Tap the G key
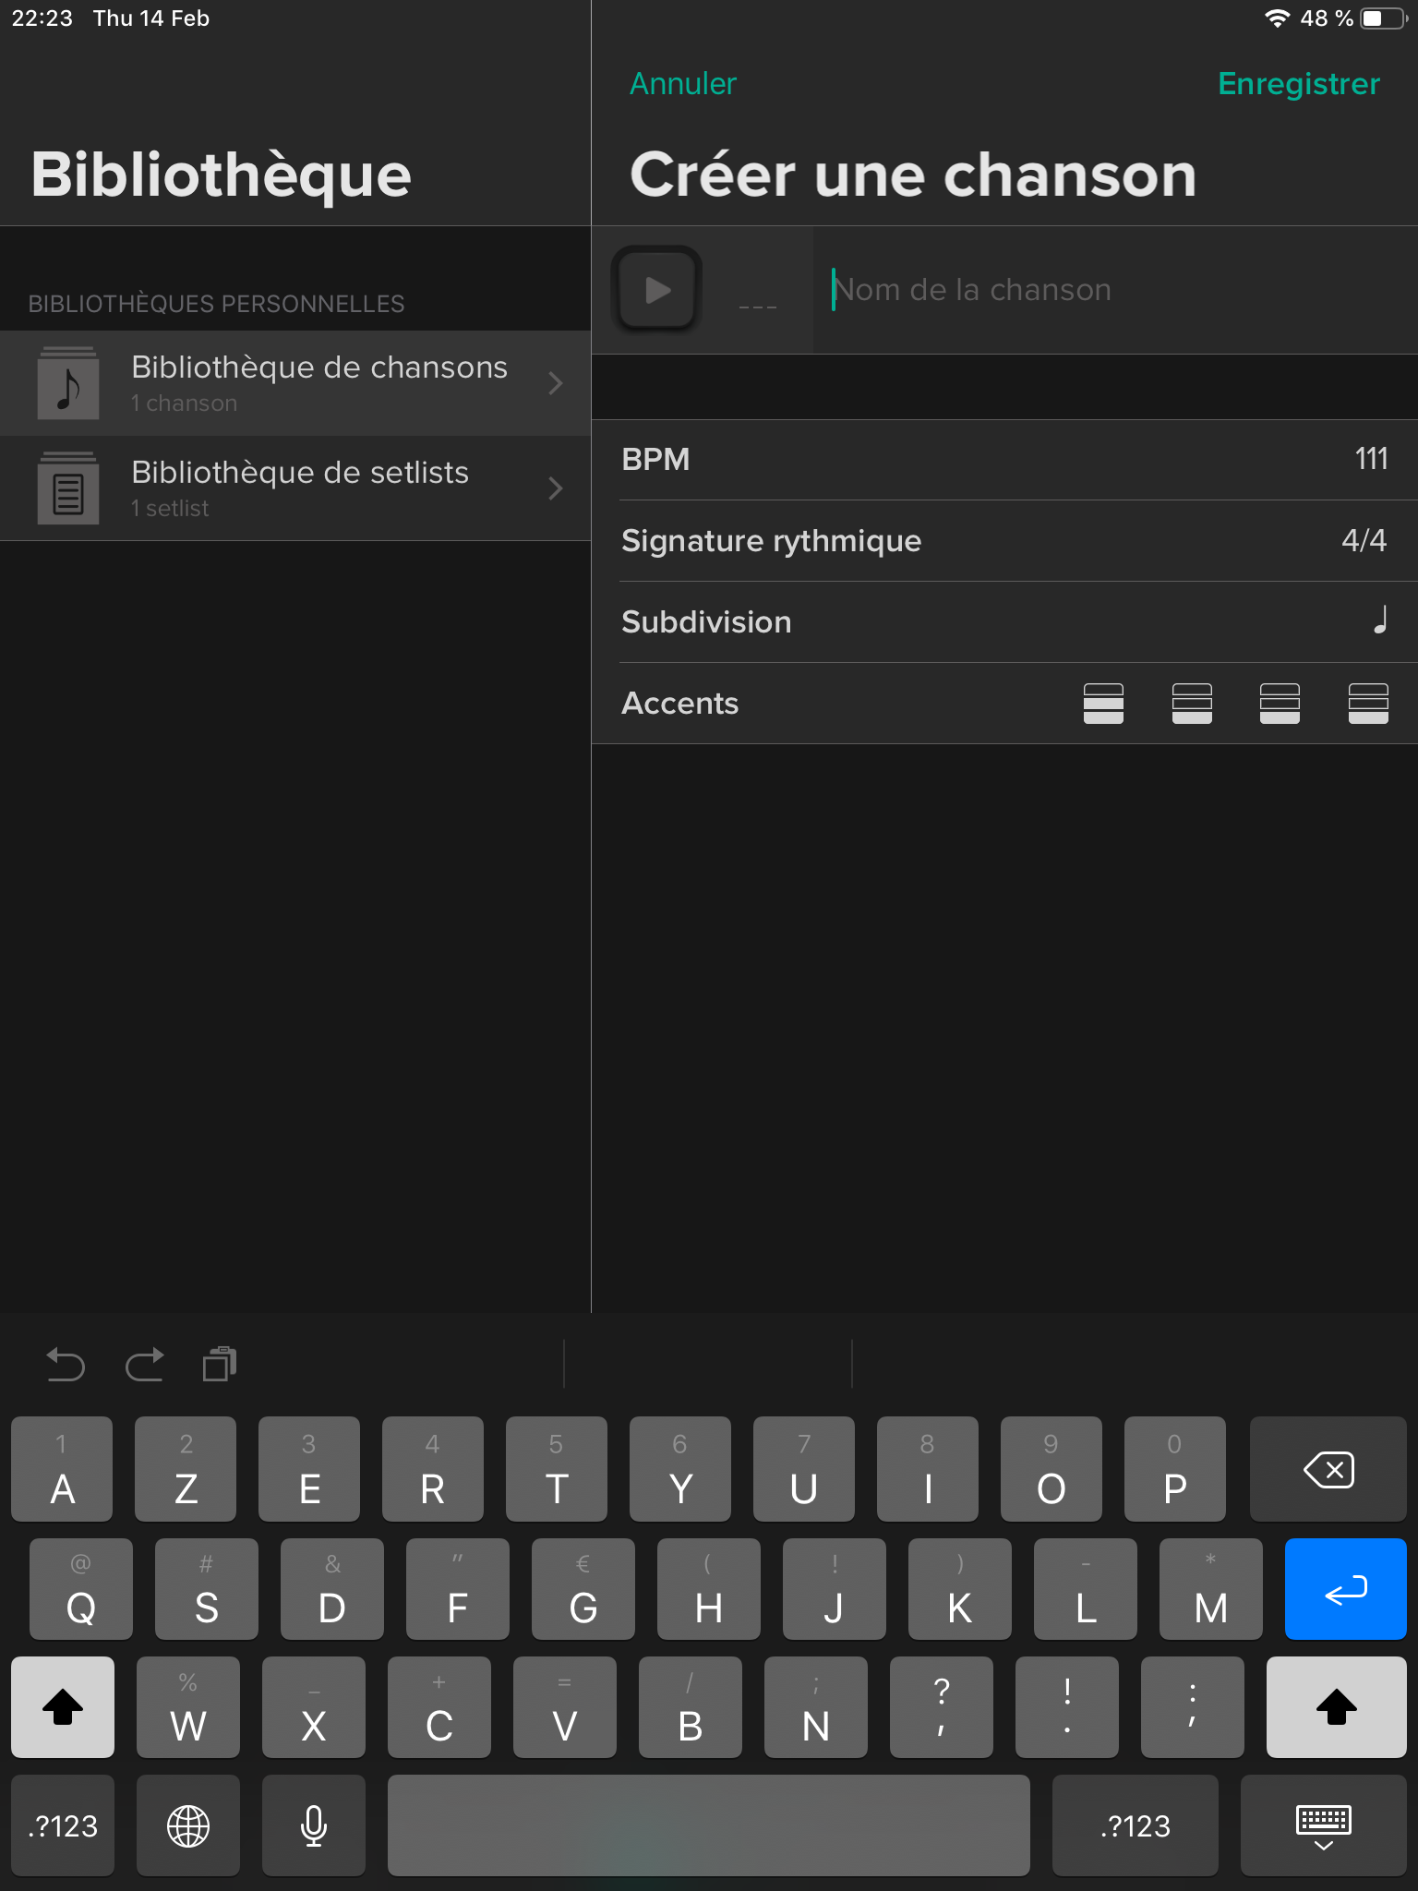 (583, 1589)
